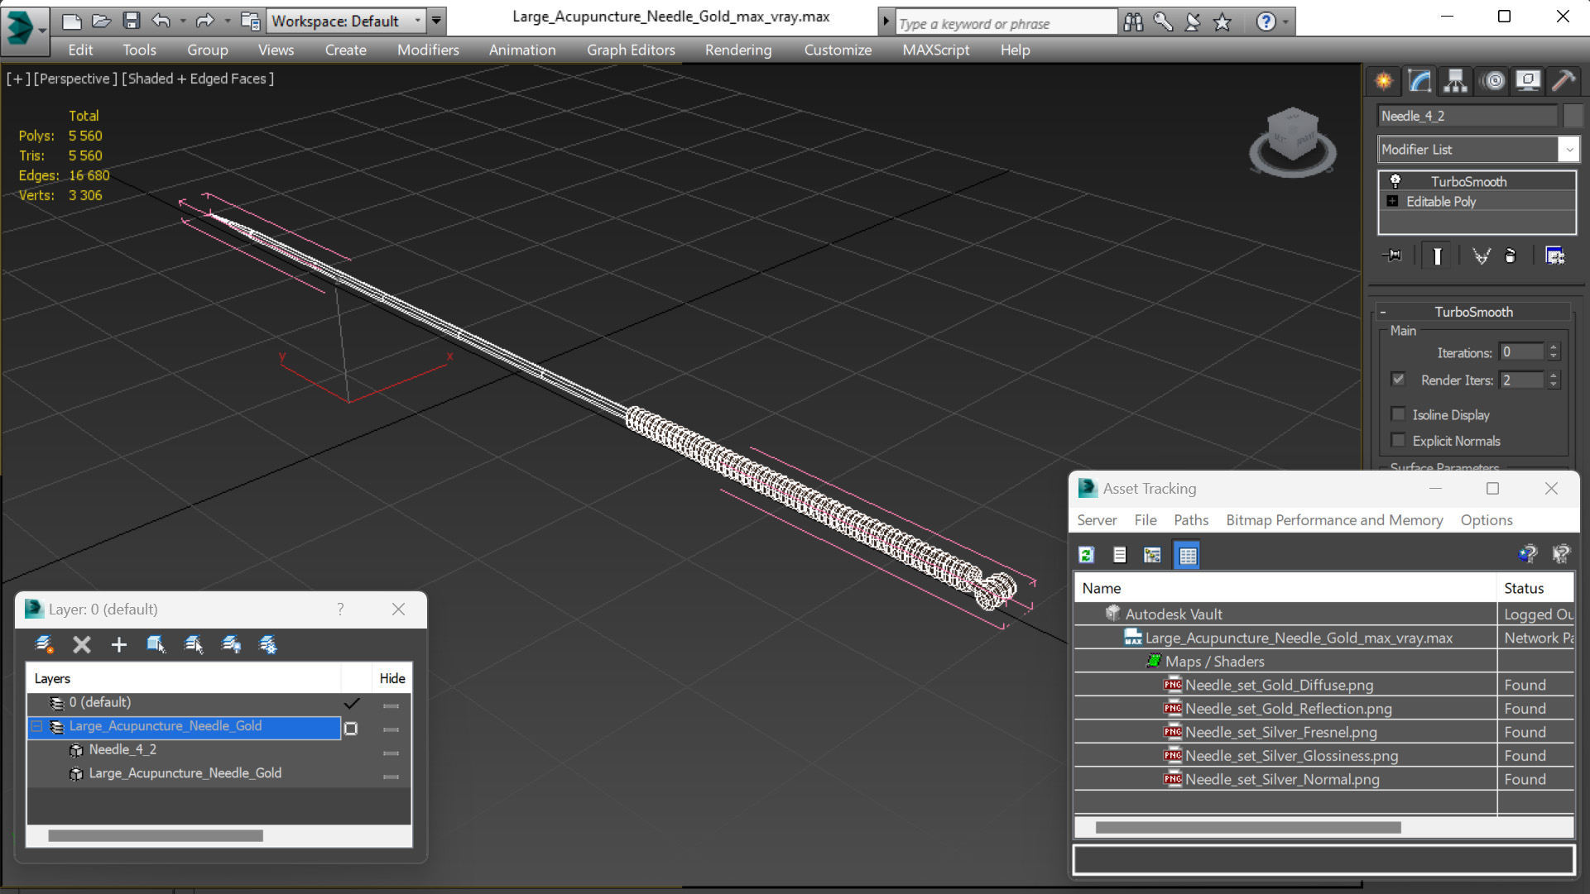Create a new layer with plus icon
The height and width of the screenshot is (894, 1590).
118,644
